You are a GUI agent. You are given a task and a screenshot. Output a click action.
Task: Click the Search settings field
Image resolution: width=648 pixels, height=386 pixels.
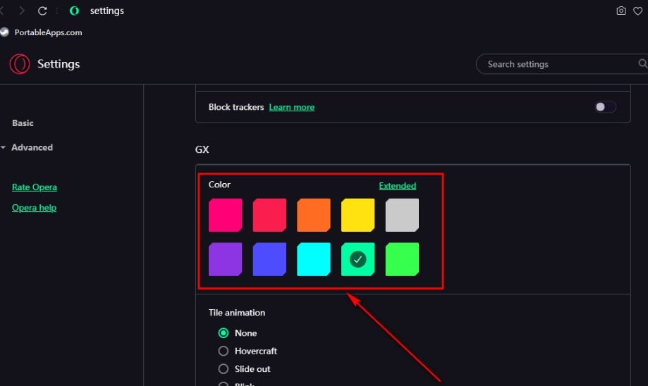(562, 64)
